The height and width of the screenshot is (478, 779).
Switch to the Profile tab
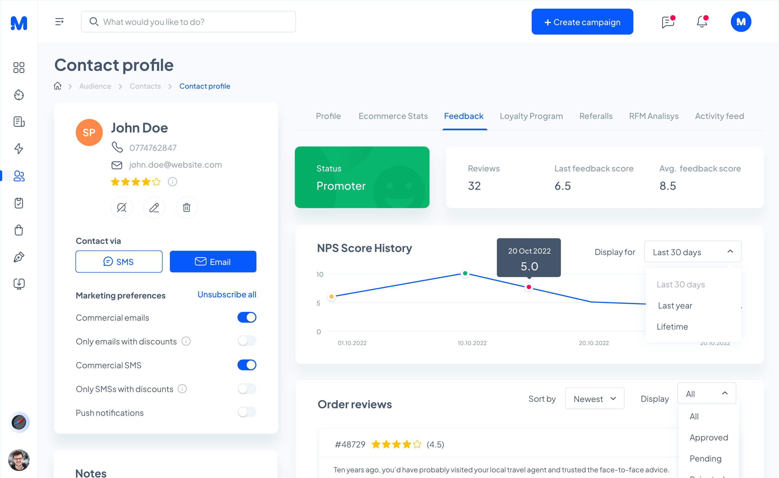(x=328, y=116)
